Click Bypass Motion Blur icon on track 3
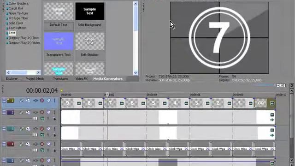This screenshot has height=166, width=295. click(22, 129)
